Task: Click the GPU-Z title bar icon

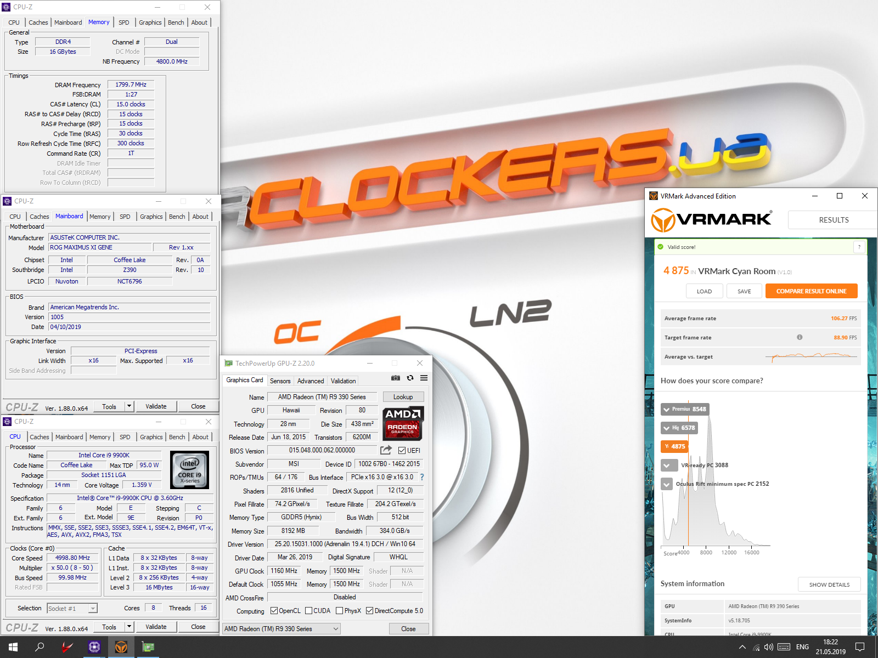Action: click(x=228, y=363)
